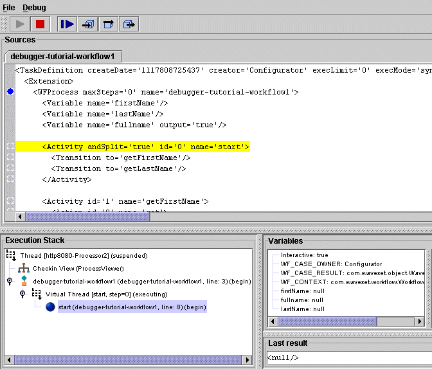This screenshot has height=369, width=432.
Task: Click the Variable name='lastName' source line
Action: [103, 114]
